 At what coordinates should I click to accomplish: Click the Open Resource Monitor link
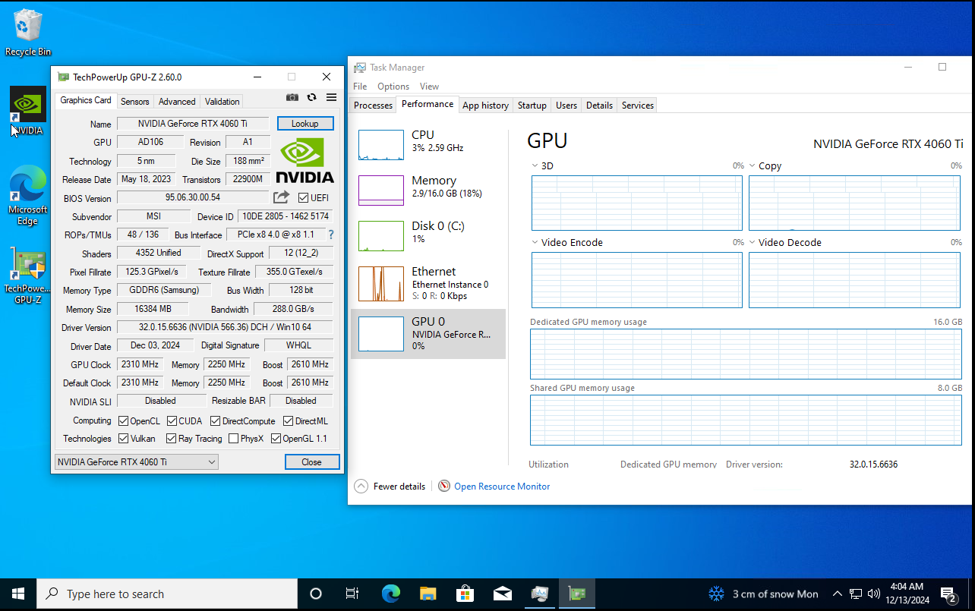coord(502,486)
